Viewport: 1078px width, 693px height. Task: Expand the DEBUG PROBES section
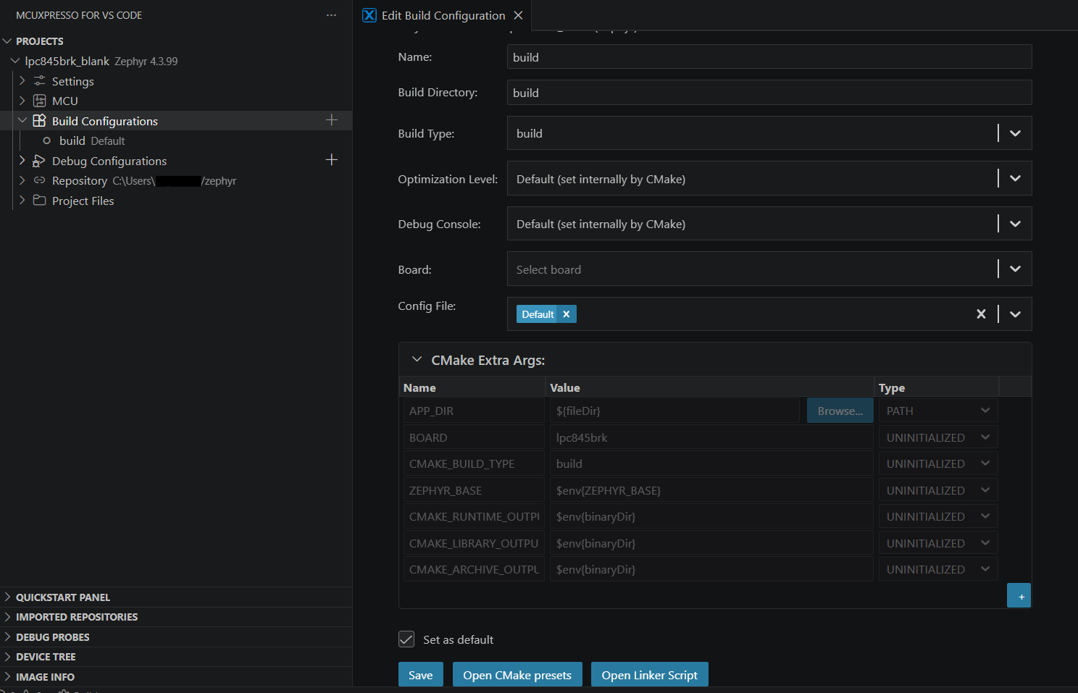coord(176,637)
